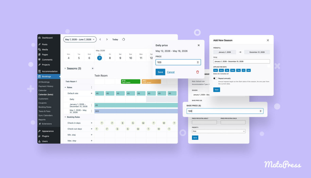Screen dimensions: 311x178
Task: Jump to Today in calendar
Action: [115, 39]
